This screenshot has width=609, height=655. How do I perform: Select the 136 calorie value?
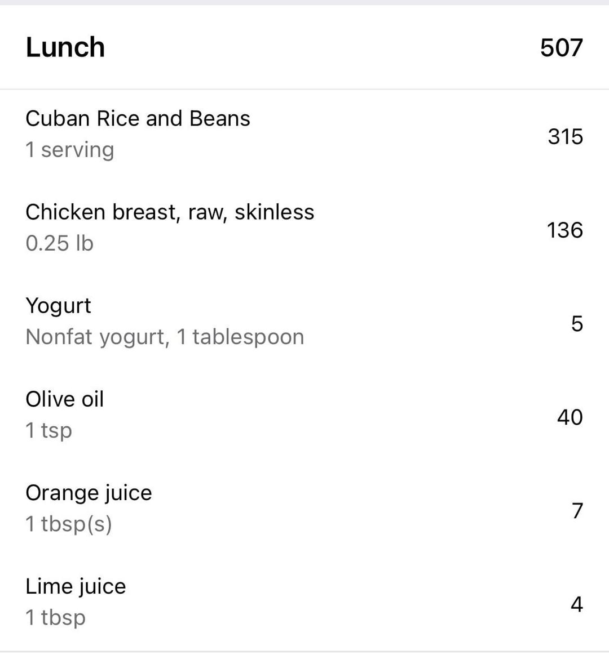pyautogui.click(x=564, y=230)
